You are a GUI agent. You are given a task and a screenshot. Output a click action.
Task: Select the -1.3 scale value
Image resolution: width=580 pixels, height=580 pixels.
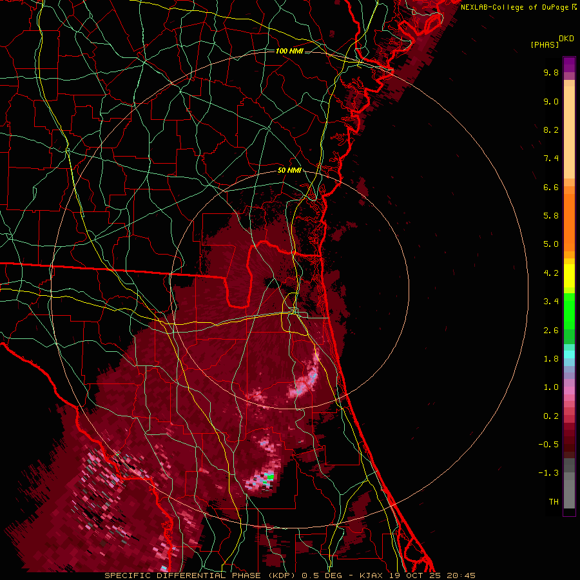click(548, 473)
